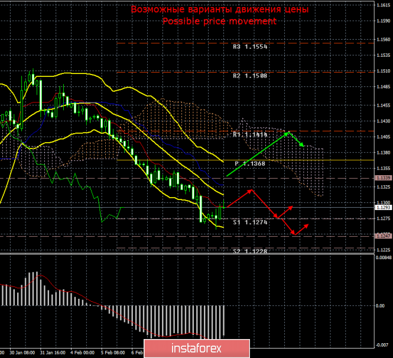The height and width of the screenshot is (358, 393).
Task: Click the 1.1535 price axis value
Action: [x=384, y=55]
